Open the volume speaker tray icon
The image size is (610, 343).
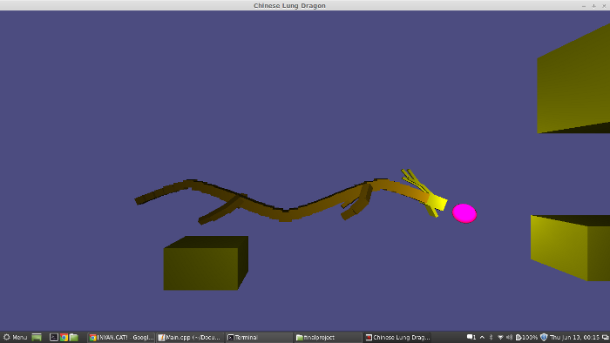[x=509, y=337]
